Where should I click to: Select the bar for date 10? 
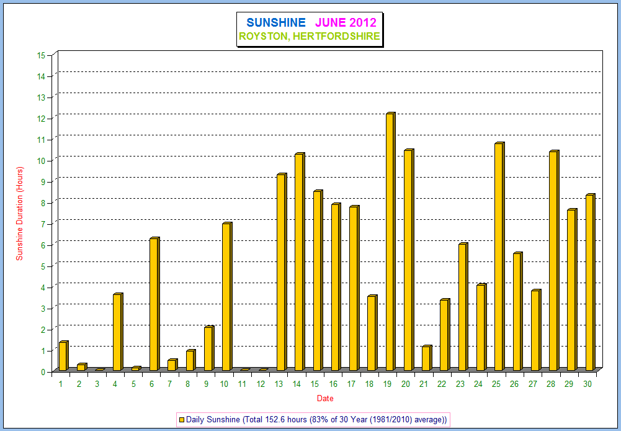click(x=227, y=297)
